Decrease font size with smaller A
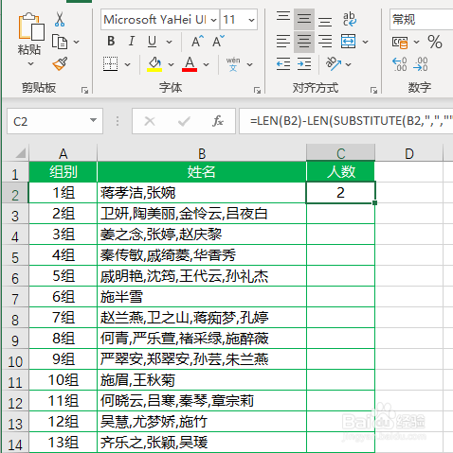The height and width of the screenshot is (453, 453). [x=218, y=42]
